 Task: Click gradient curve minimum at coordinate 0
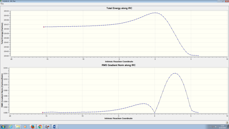pyautogui.click(x=155, y=113)
